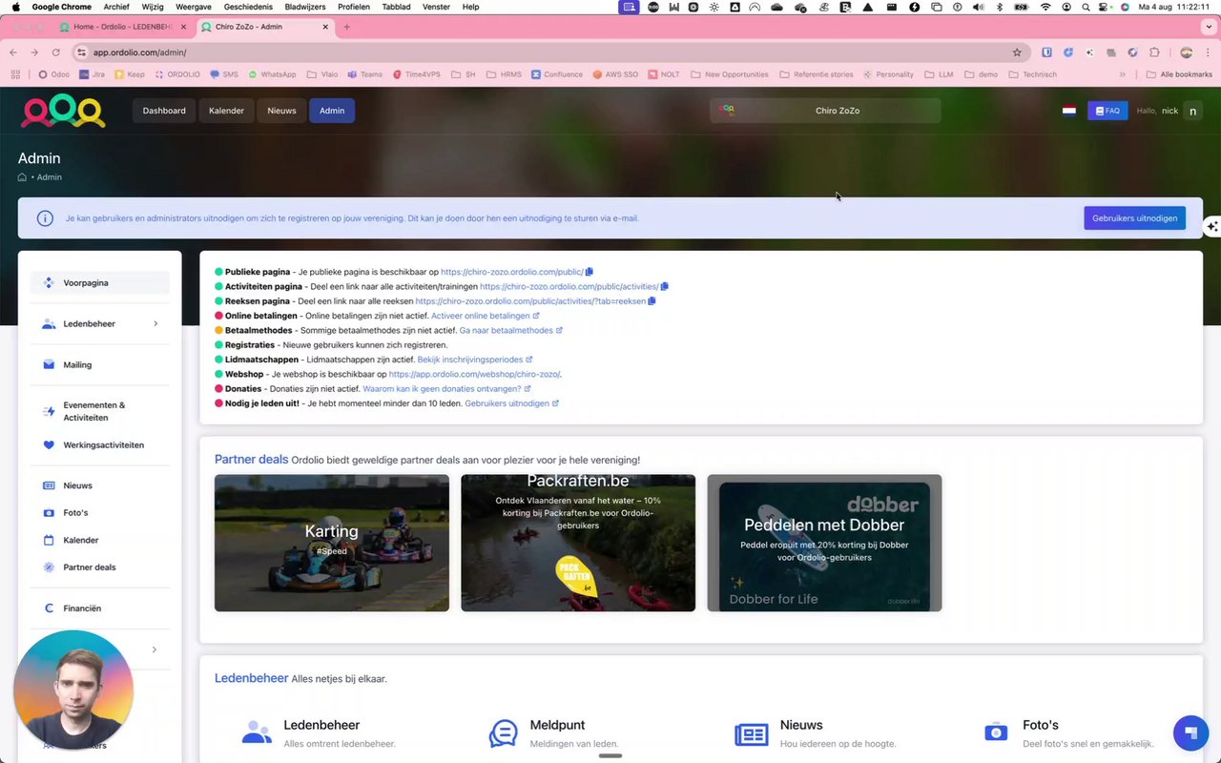Select the Admin navigation tab

(332, 111)
